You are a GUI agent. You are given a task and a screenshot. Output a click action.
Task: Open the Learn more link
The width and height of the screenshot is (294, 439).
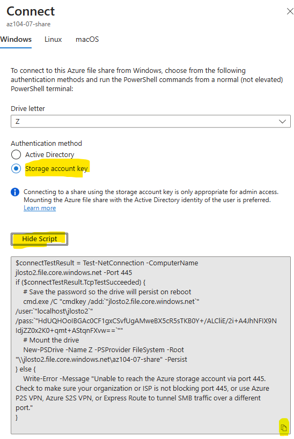[40, 208]
